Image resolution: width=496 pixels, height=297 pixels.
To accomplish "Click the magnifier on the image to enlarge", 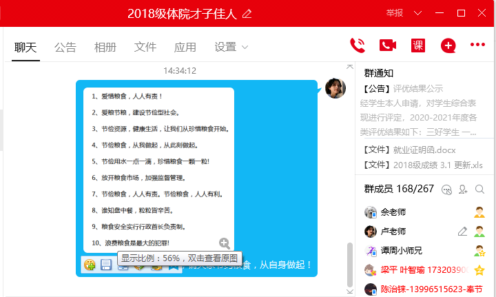I will [224, 243].
